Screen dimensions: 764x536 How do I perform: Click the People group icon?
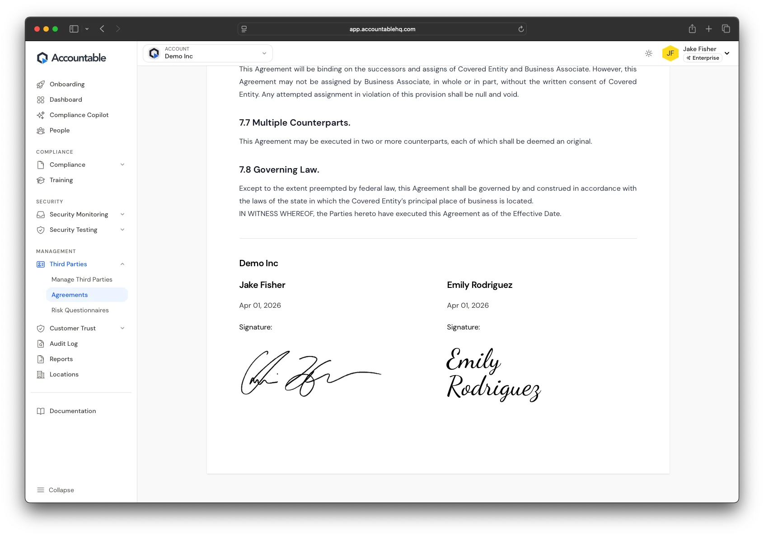pyautogui.click(x=41, y=131)
